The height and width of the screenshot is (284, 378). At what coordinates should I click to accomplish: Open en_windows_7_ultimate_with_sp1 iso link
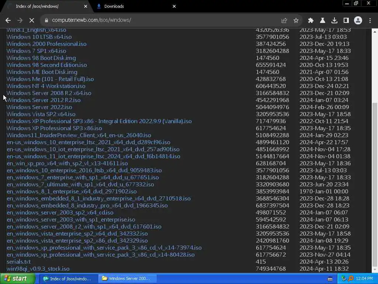(80, 184)
